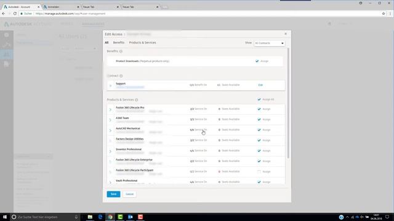Click the browser back arrow
This screenshot has height=221, width=394.
(4, 14)
